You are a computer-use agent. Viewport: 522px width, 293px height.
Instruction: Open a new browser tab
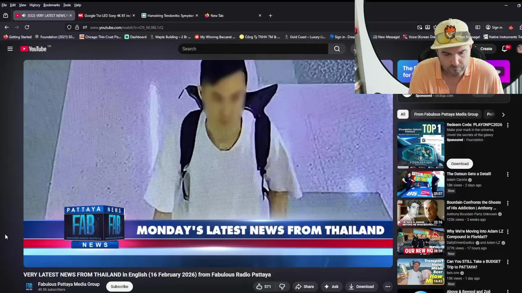(x=270, y=15)
